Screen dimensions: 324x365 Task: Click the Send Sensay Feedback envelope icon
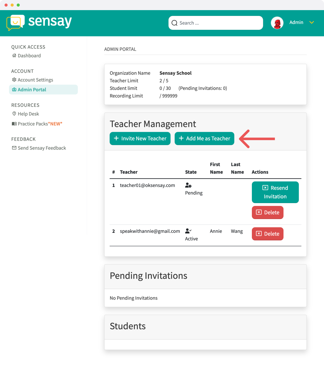(x=14, y=148)
